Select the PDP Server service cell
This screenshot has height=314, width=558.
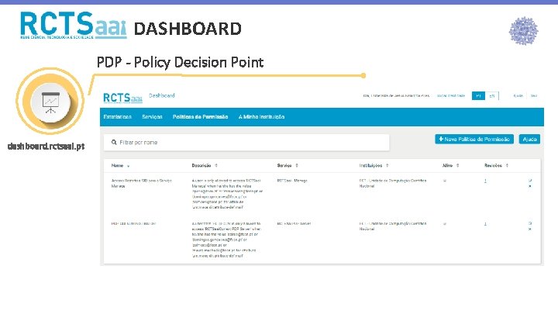294,223
